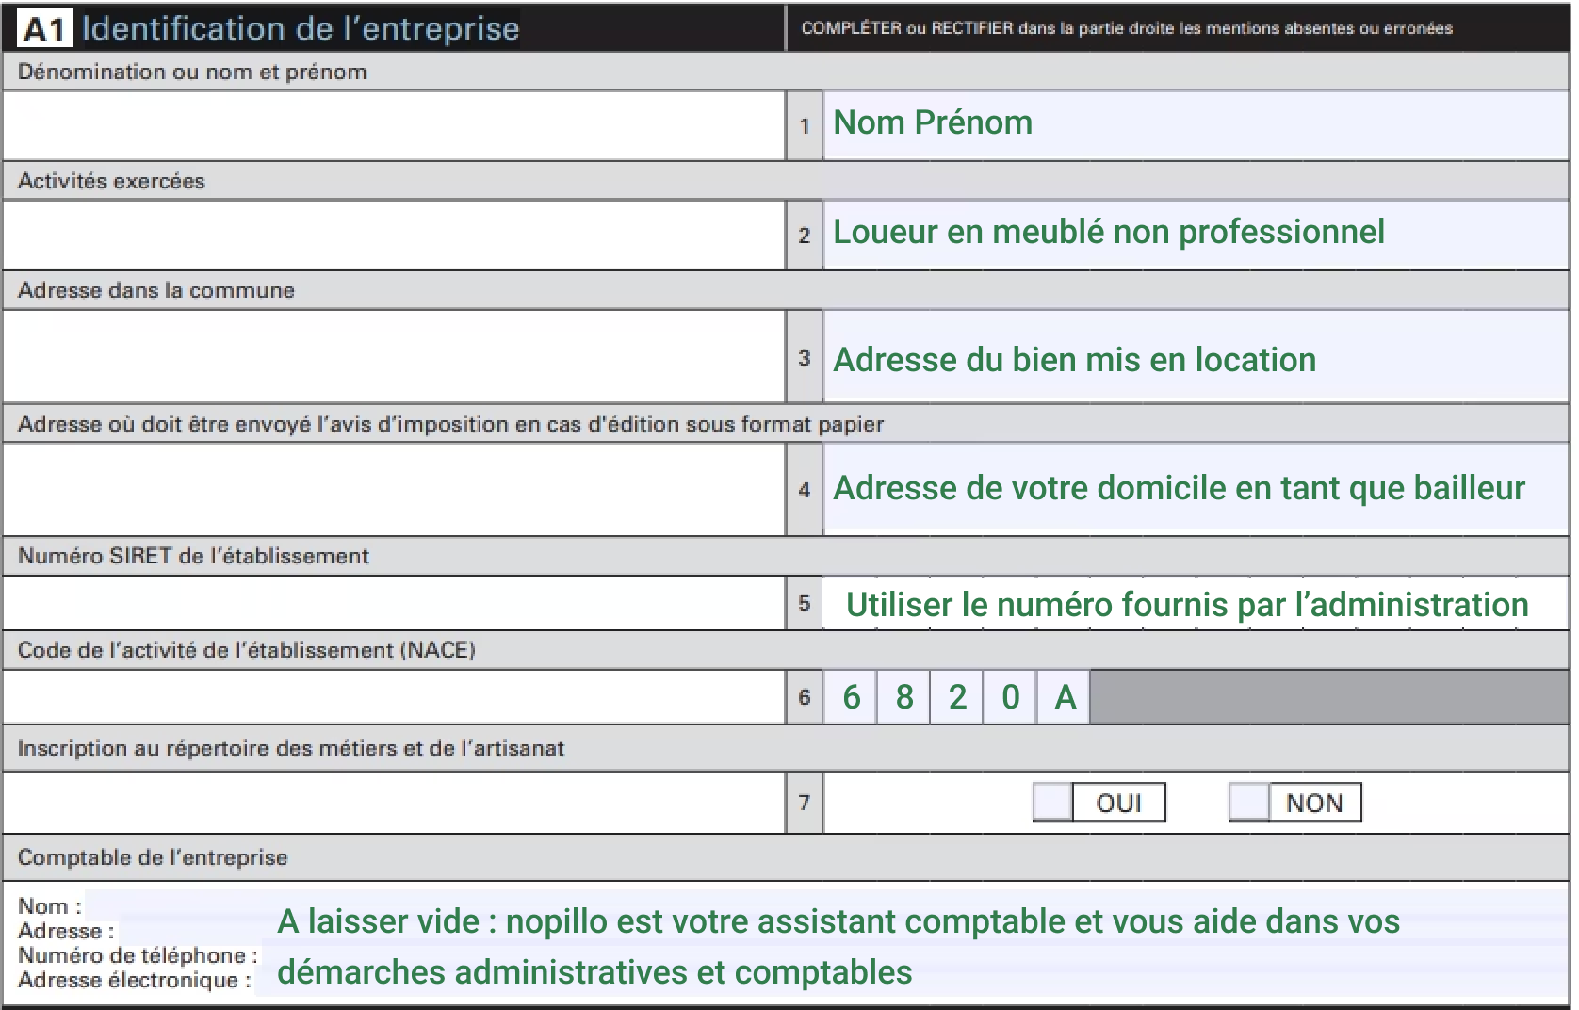
Task: Select 'Adresse de votre domicile en tant que bailleur' field
Action: [1196, 489]
